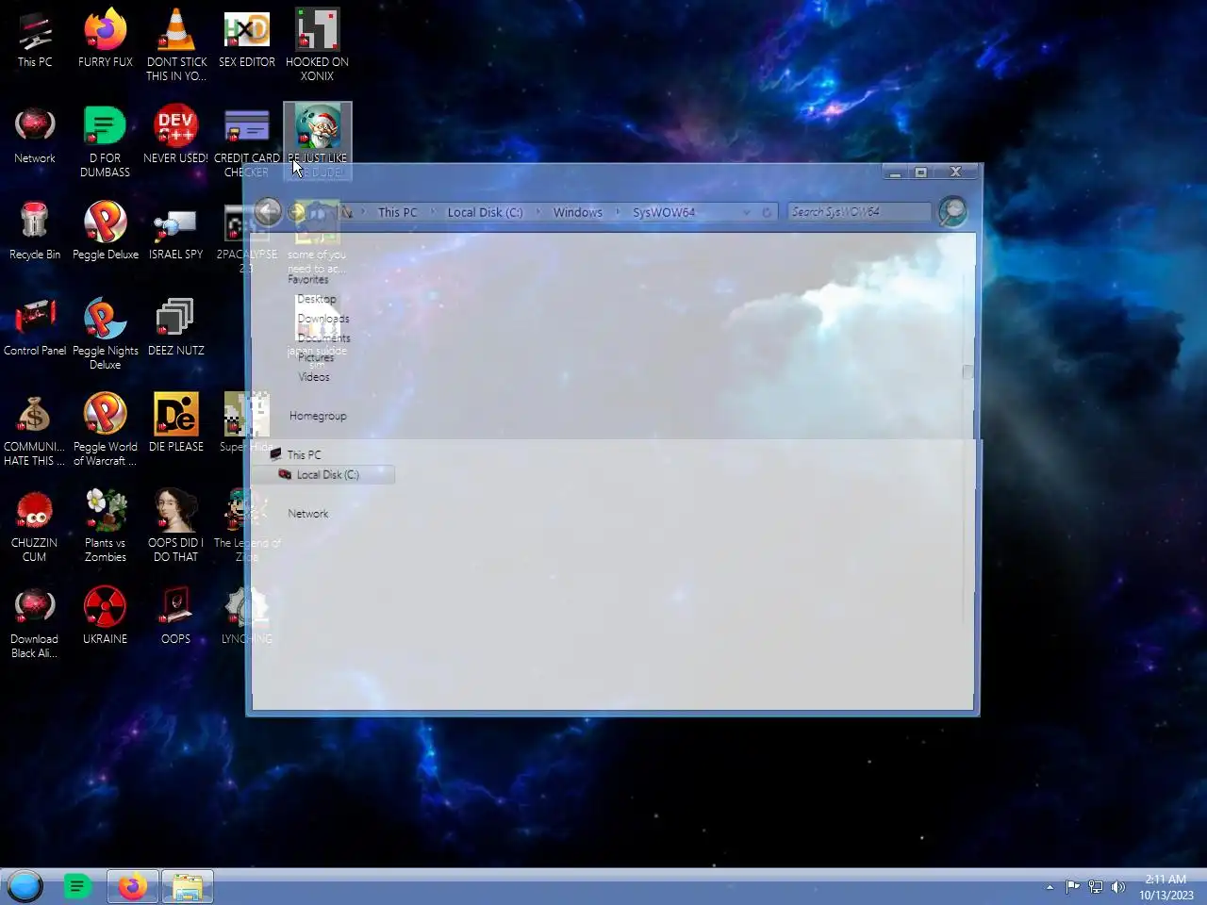Select the HOOKED ON XONIX desktop icon

pyautogui.click(x=317, y=44)
